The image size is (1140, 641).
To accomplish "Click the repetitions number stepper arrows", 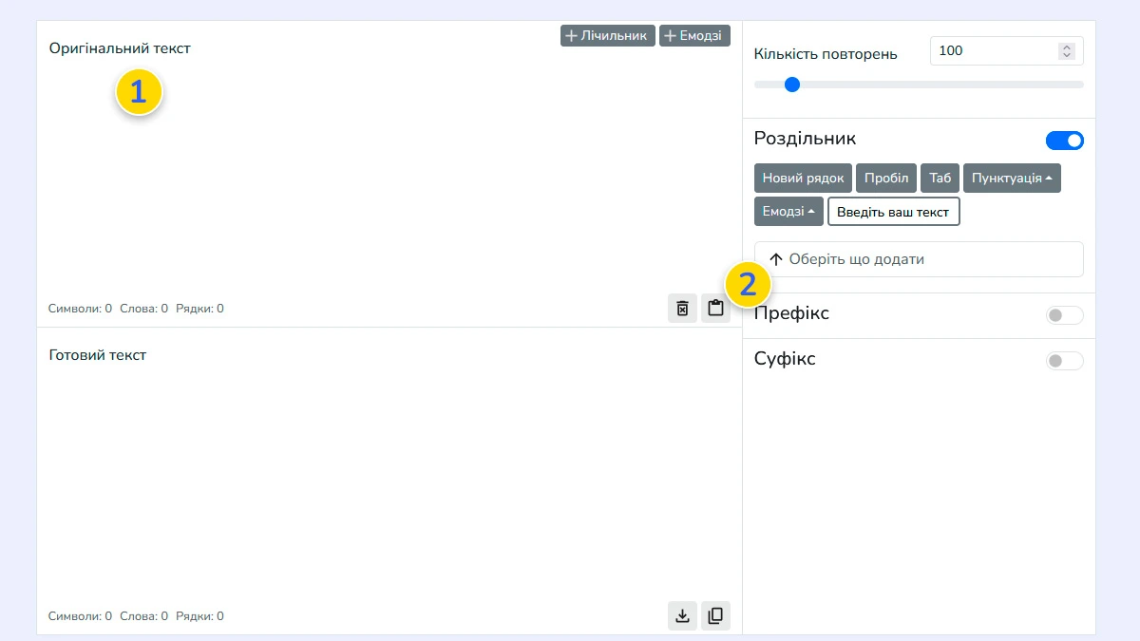I will point(1067,51).
